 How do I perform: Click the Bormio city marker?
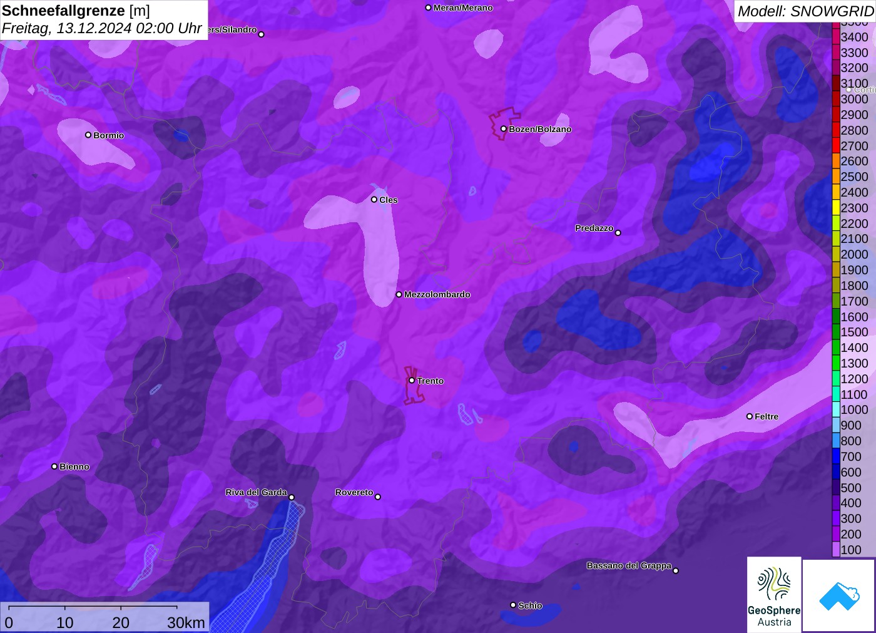coord(88,135)
